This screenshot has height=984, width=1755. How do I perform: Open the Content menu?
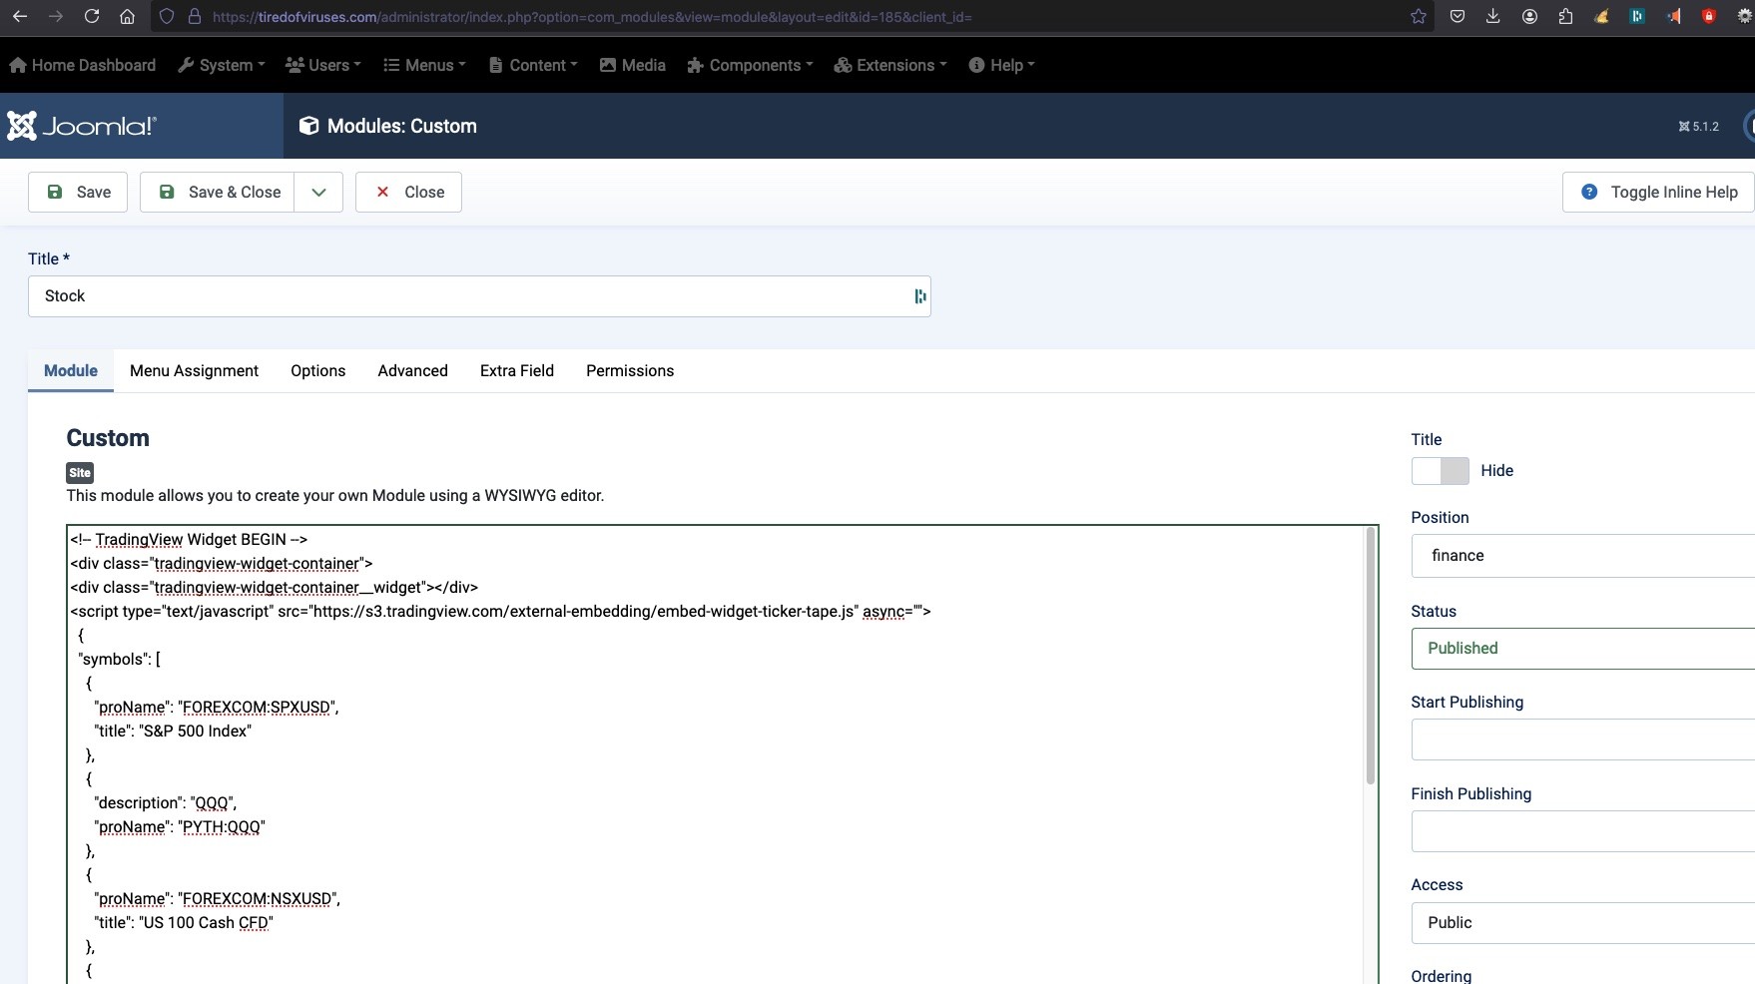point(533,65)
